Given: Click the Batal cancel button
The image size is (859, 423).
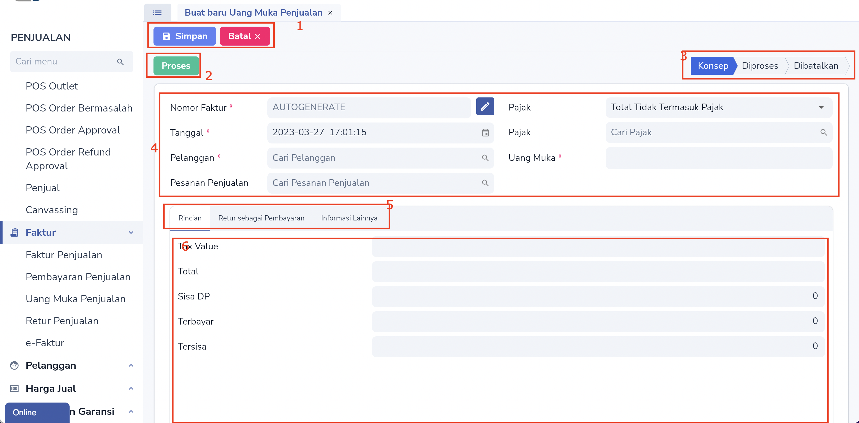Looking at the screenshot, I should pyautogui.click(x=245, y=36).
